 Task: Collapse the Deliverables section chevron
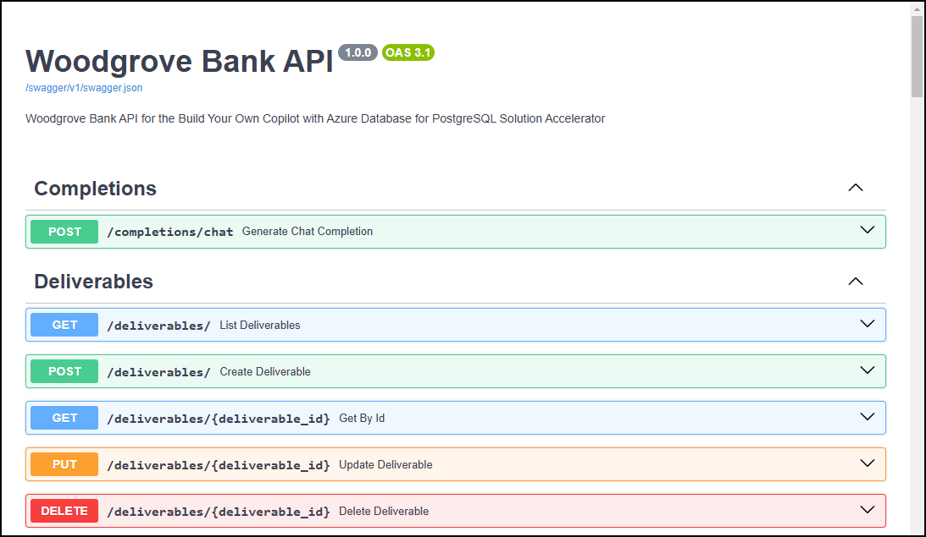point(855,281)
